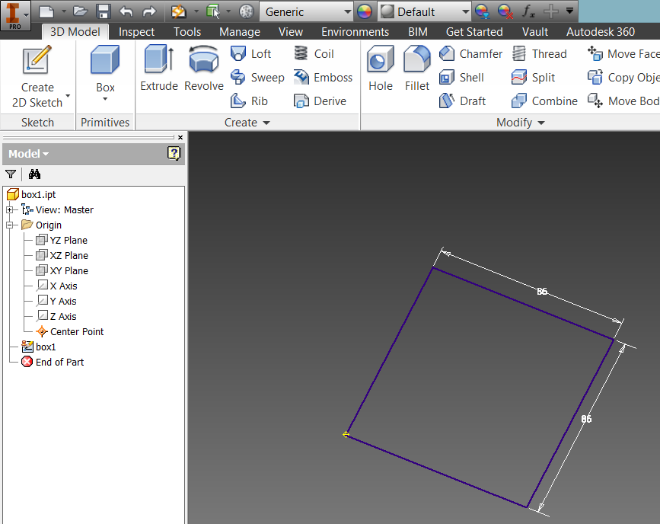This screenshot has width=660, height=524.
Task: Create a new file from the quick access toolbar
Action: 46,11
